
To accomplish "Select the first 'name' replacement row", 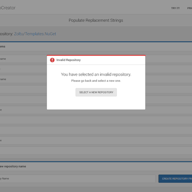I will (23, 59).
